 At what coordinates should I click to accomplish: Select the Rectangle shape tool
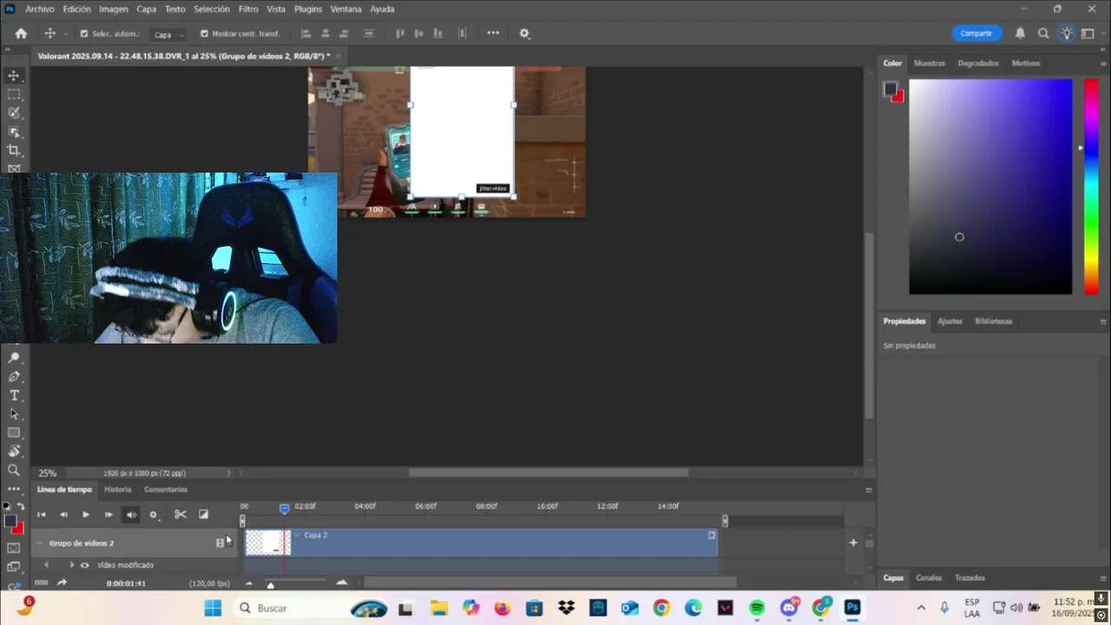click(14, 432)
